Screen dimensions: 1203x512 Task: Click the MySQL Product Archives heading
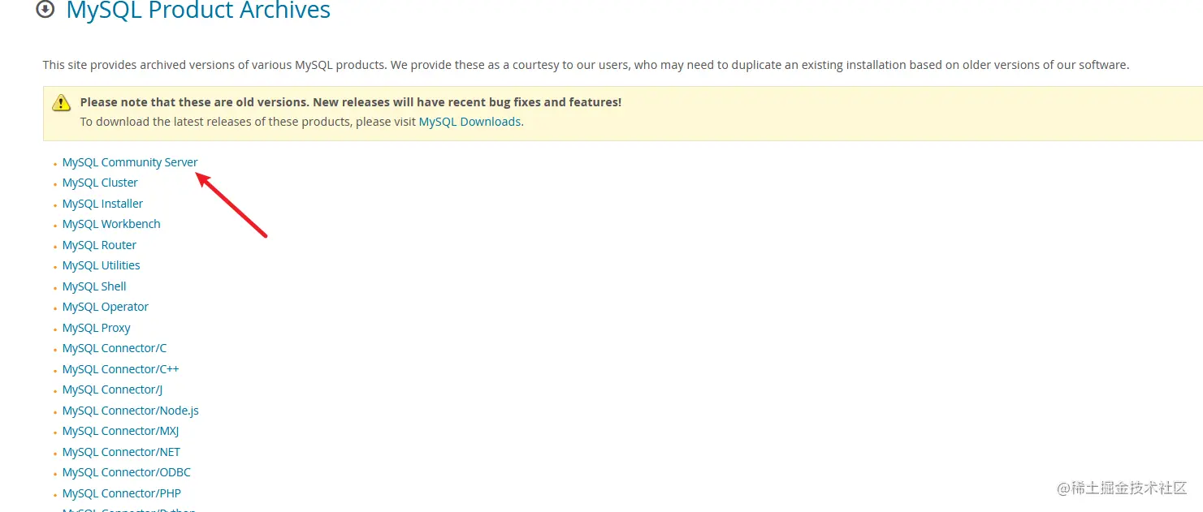coord(198,11)
